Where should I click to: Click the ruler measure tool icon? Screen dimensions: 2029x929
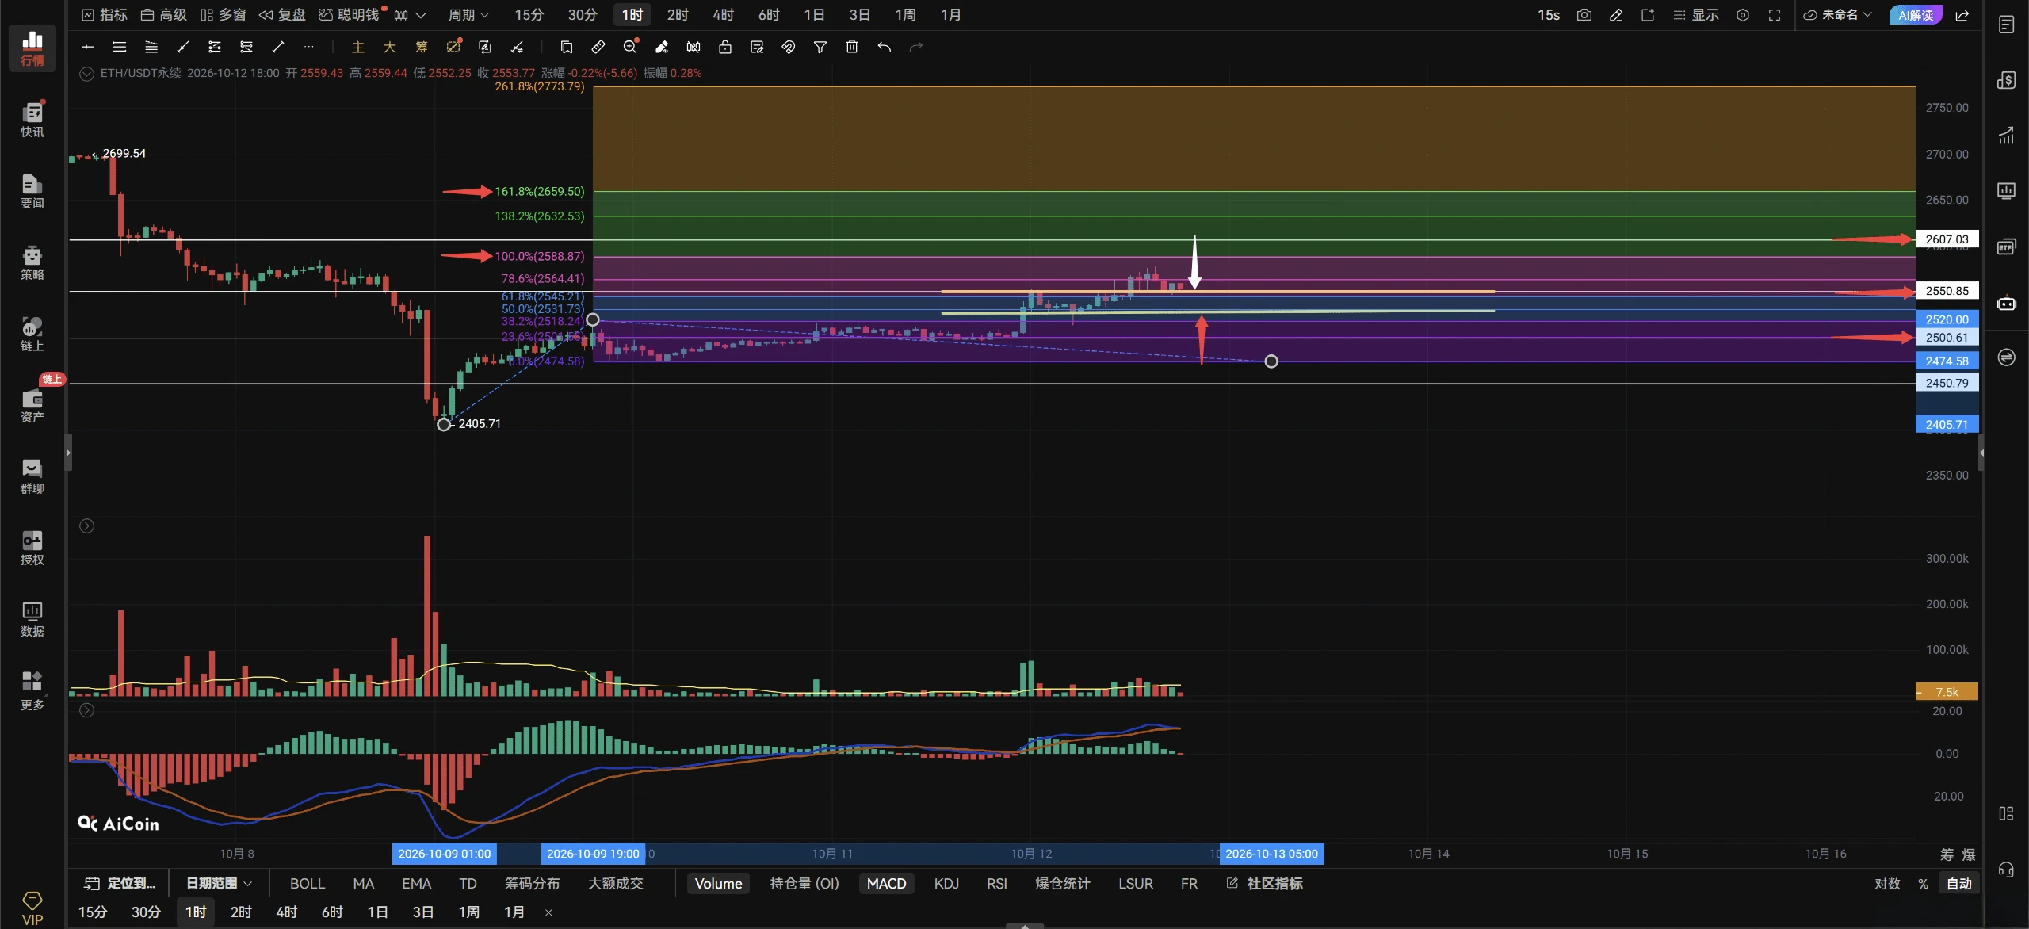(598, 48)
